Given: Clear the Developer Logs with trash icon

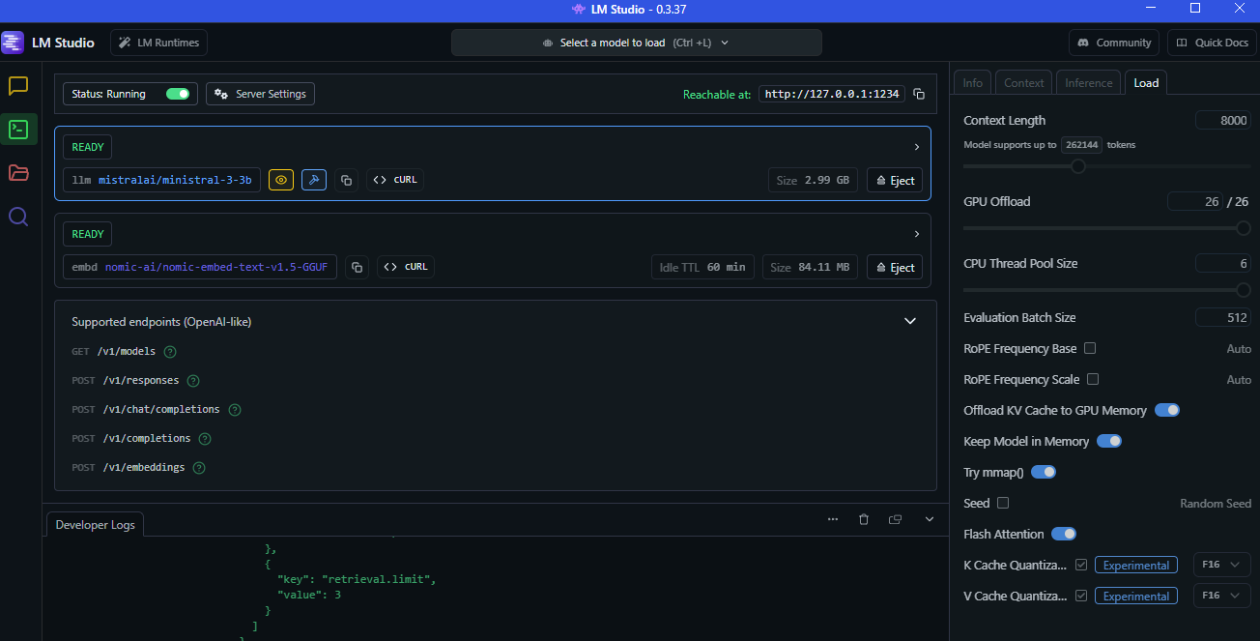Looking at the screenshot, I should [863, 519].
